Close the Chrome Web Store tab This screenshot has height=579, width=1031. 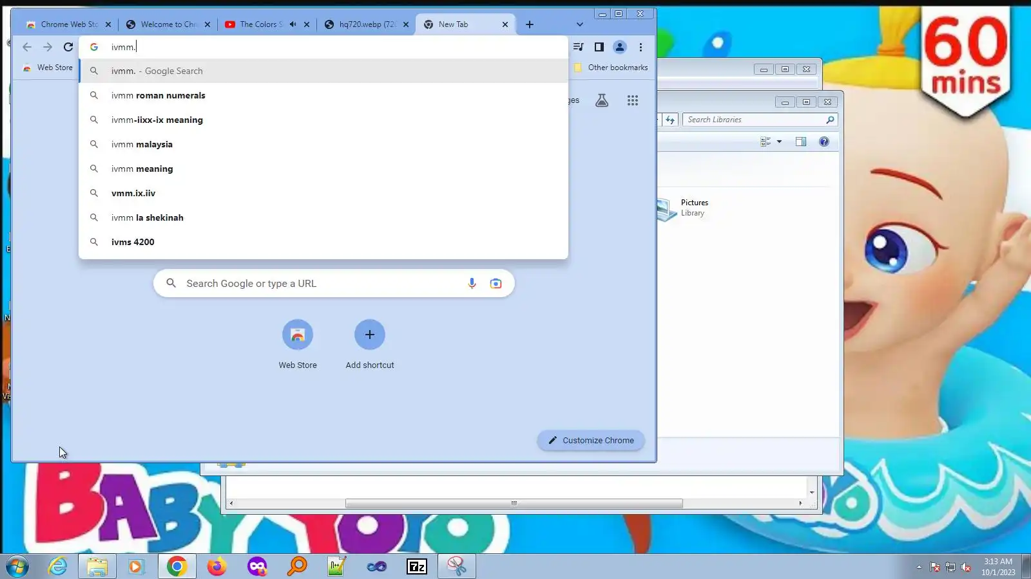108,24
